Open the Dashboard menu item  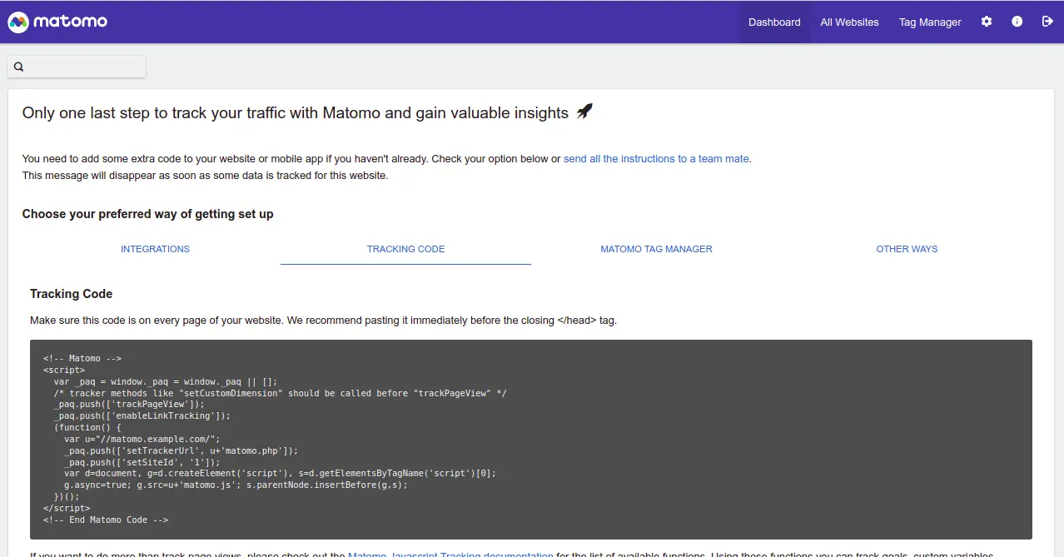(x=774, y=22)
